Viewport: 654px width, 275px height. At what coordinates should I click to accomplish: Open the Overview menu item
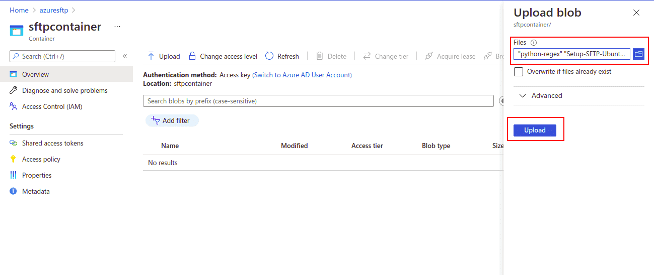(66, 74)
